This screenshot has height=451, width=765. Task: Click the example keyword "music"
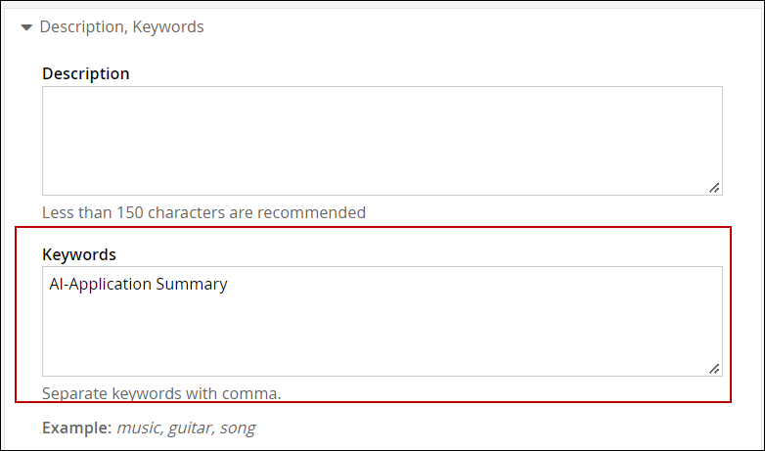139,428
